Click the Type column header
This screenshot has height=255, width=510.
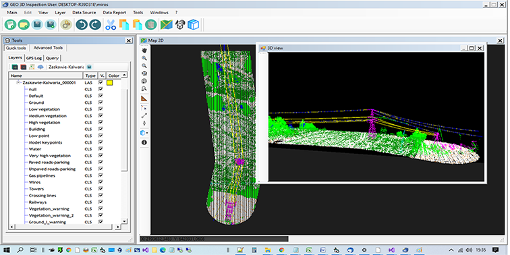(x=90, y=76)
